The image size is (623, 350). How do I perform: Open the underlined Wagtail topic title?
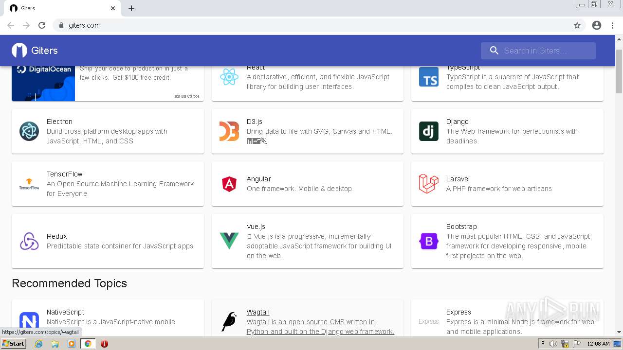(x=258, y=312)
